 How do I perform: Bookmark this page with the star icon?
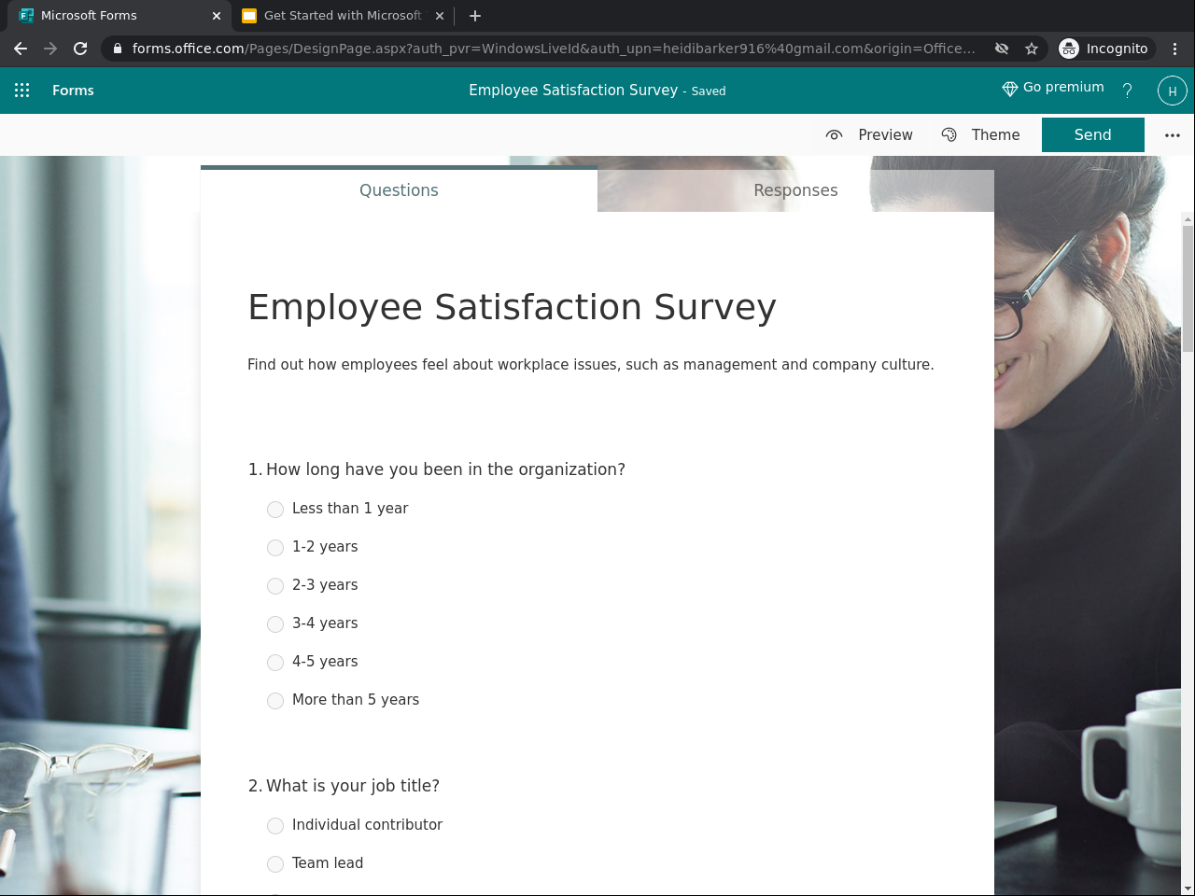pos(1032,49)
